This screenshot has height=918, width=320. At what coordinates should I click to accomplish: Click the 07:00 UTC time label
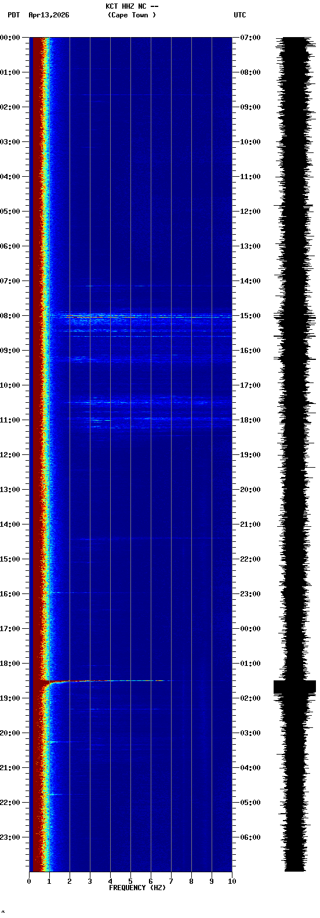tap(250, 38)
